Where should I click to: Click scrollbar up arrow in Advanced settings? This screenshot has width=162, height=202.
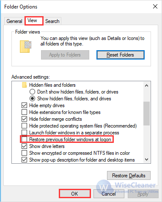147,85
